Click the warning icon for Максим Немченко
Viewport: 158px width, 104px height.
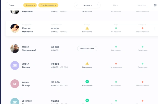pos(87,28)
